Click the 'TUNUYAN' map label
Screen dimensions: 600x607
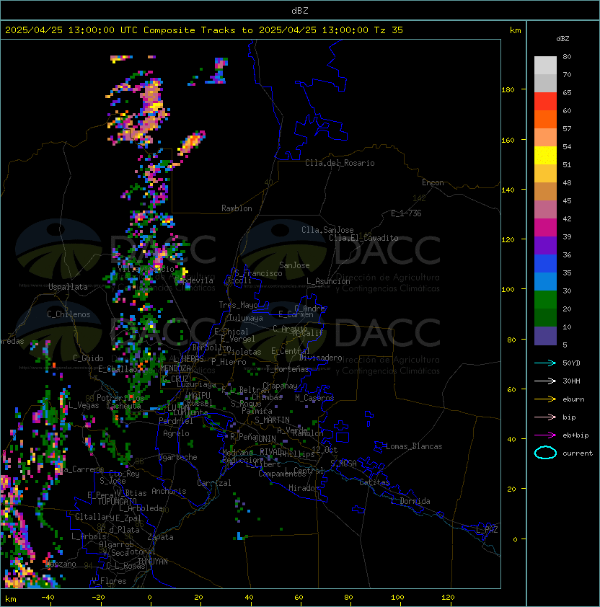pos(153,562)
